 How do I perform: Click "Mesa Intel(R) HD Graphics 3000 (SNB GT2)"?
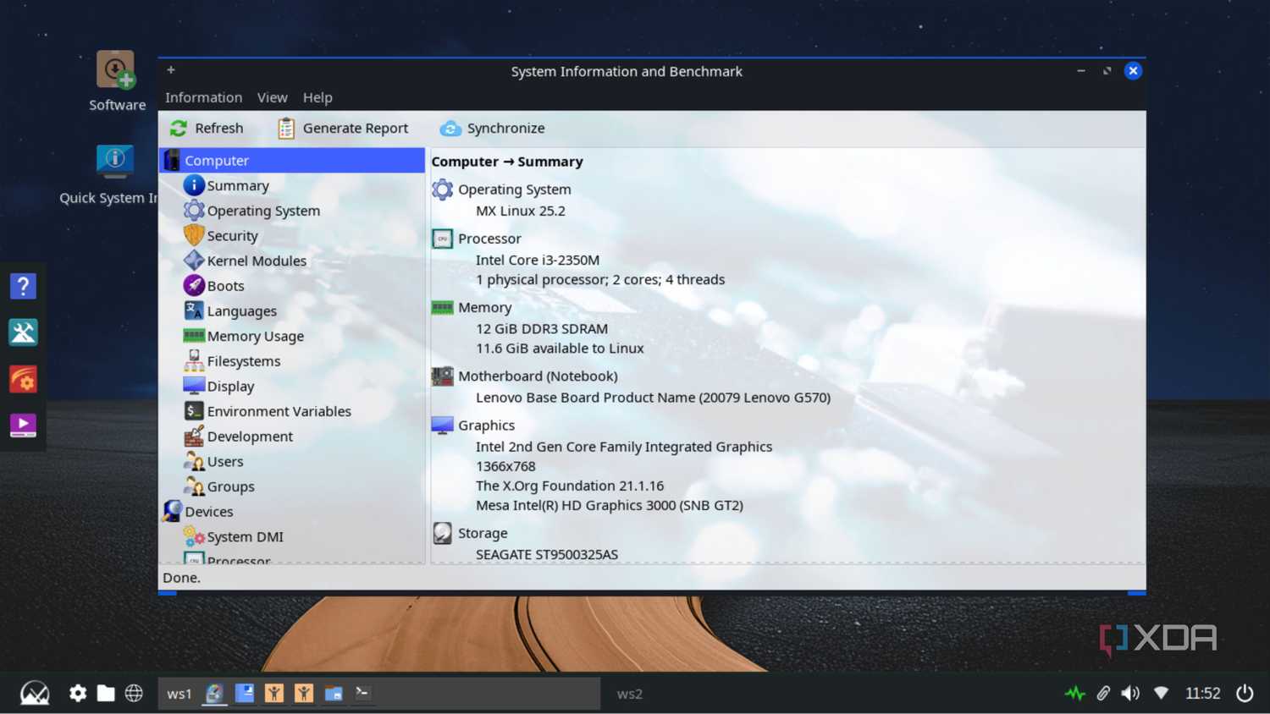(x=610, y=505)
